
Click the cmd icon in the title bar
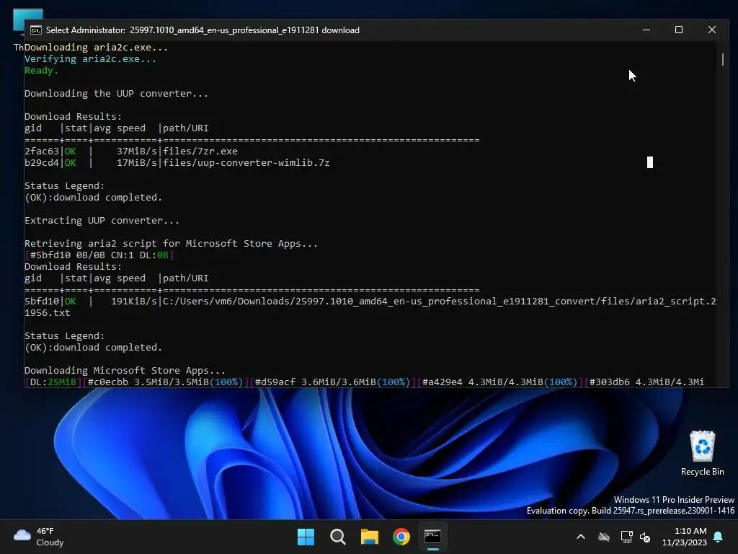pos(36,30)
